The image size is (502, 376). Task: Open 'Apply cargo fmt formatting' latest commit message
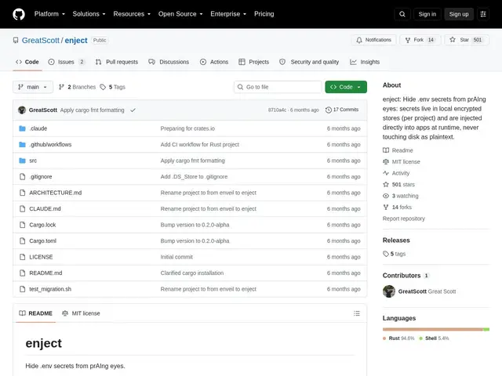[x=93, y=110]
